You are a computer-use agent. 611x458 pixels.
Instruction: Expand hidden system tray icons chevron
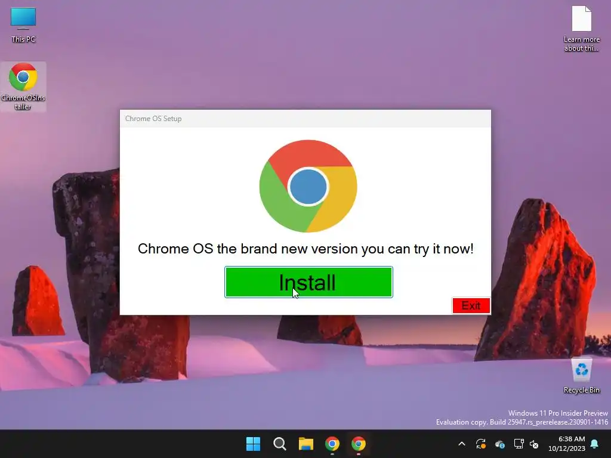pos(462,444)
